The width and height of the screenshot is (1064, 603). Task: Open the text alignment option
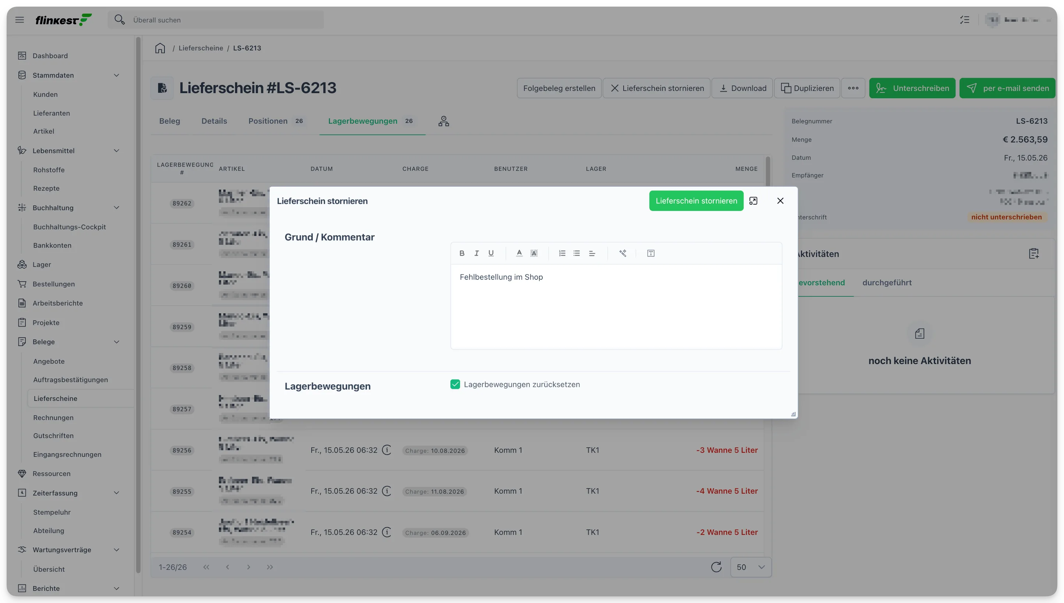[x=592, y=253]
